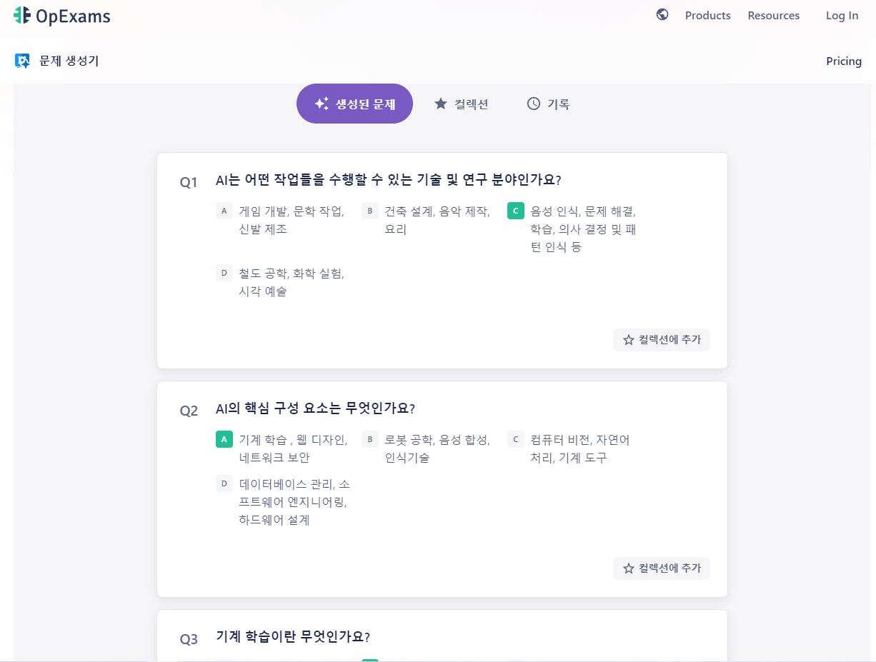Click answer text '철도 공학, 화학 실험, 시각 예술'

pos(292,282)
